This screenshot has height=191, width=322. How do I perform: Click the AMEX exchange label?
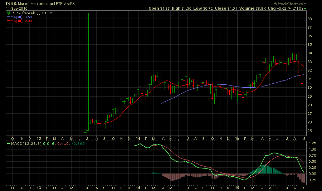(x=69, y=4)
